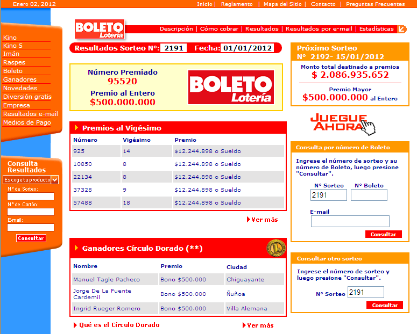Open Kino in the sidebar
417x334 pixels.
coord(10,38)
